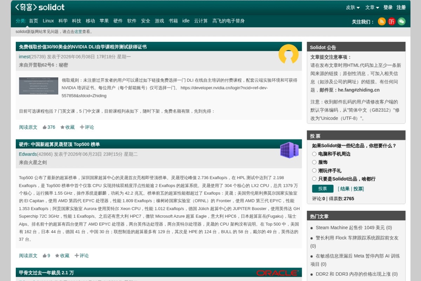The width and height of the screenshot is (421, 281).
Task: Add a comment to the NVIDIA DLI article
Action: (x=87, y=127)
